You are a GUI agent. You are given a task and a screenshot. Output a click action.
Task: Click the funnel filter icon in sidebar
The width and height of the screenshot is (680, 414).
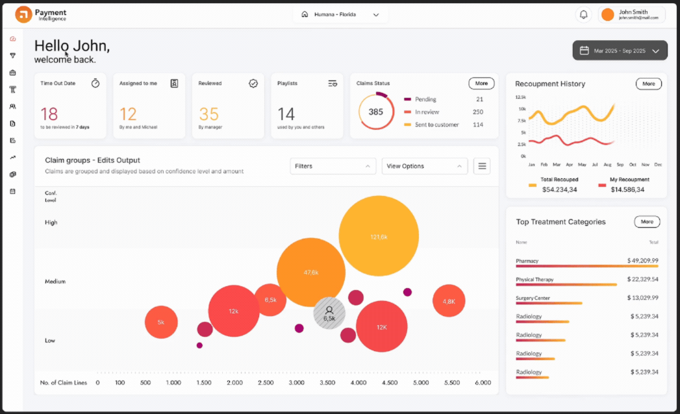click(12, 56)
